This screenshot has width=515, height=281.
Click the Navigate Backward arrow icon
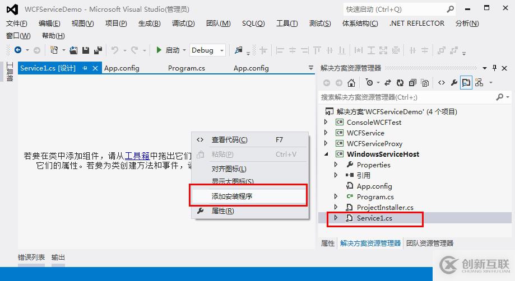[18, 50]
